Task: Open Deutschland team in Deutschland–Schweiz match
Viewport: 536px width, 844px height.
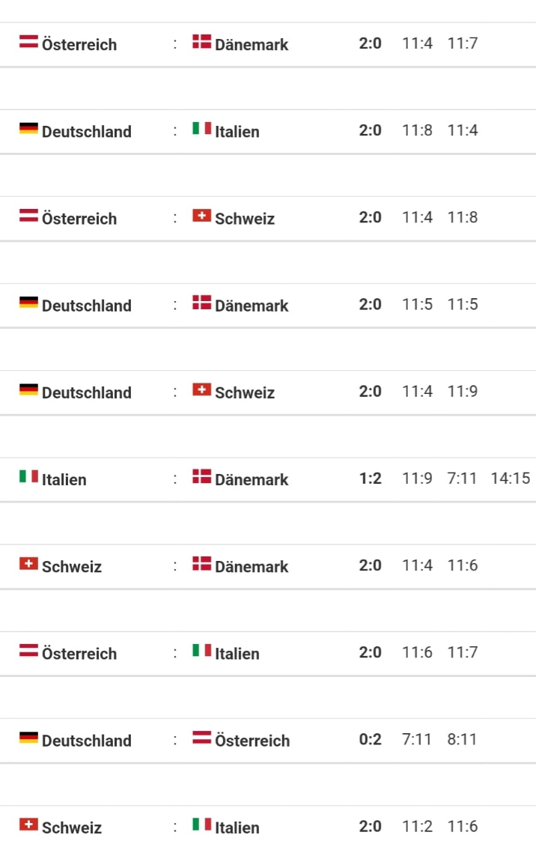Action: pos(87,393)
